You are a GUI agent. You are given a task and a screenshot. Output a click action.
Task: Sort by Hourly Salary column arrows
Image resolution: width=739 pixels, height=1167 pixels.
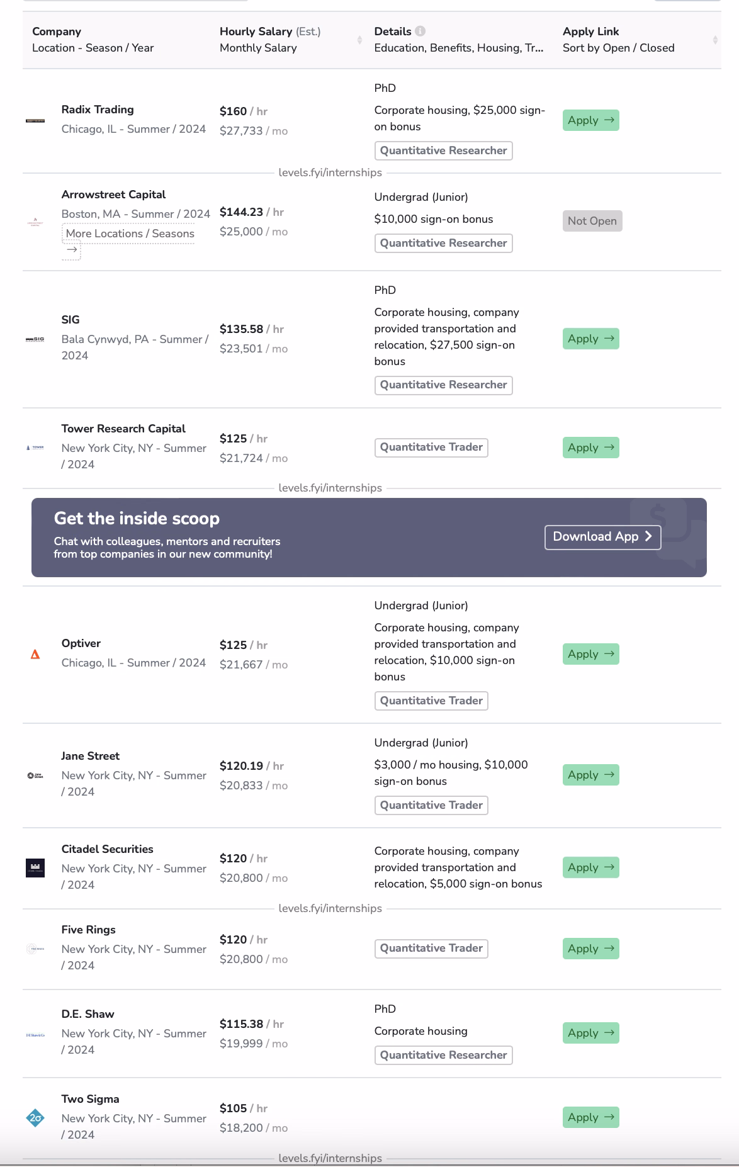pyautogui.click(x=359, y=40)
